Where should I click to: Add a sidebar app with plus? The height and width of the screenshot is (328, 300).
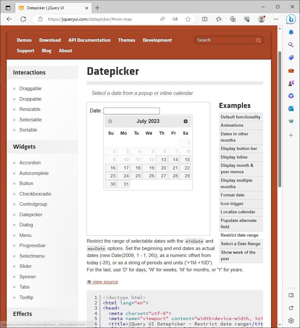(x=291, y=135)
